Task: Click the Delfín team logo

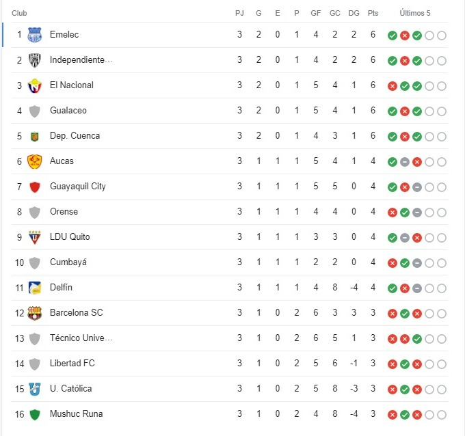Action: click(35, 288)
